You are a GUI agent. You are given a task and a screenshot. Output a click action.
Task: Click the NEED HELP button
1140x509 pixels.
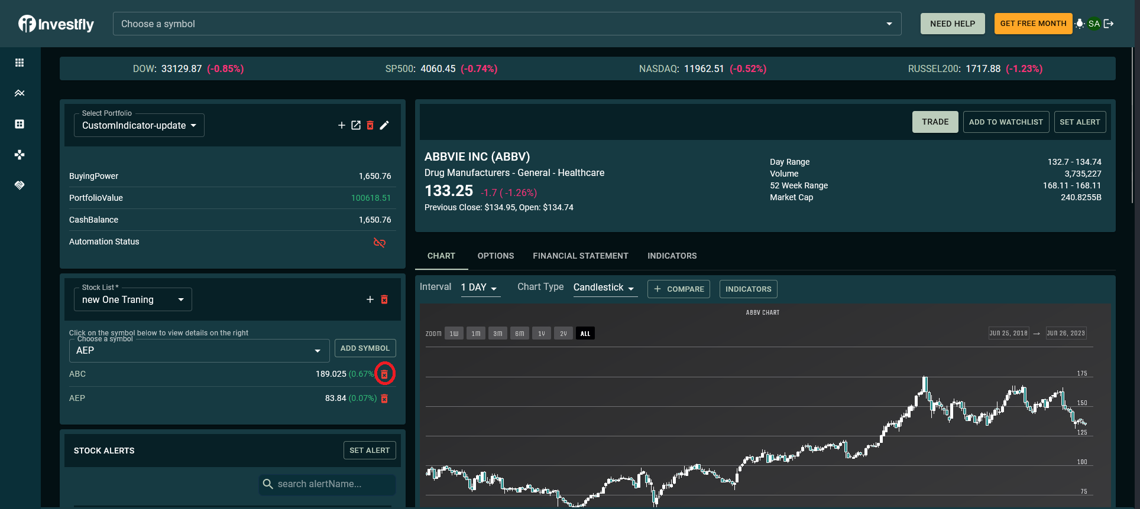(x=953, y=24)
